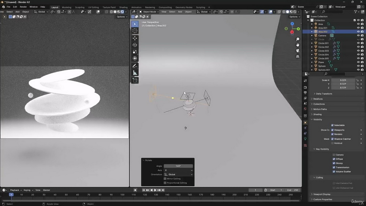Open the Object Data light properties tab
Viewport: 366px width, 206px height.
pos(305,139)
